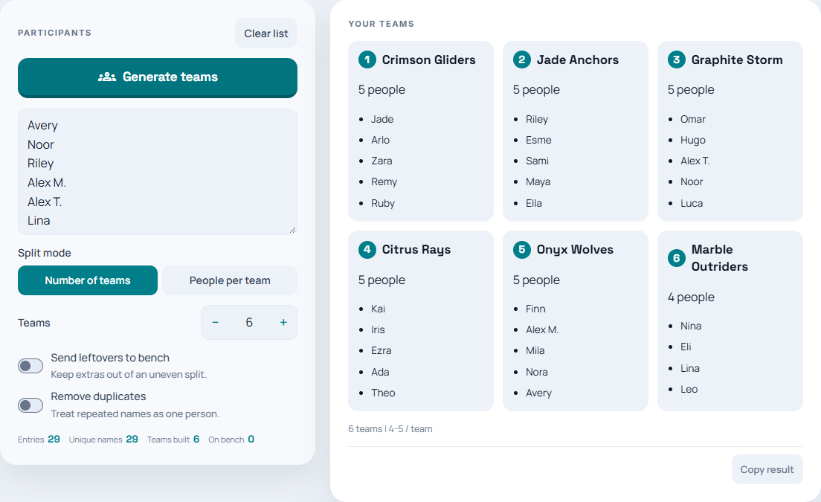Click the 4 people count on Marble Outriders
This screenshot has height=502, width=821.
pos(691,297)
